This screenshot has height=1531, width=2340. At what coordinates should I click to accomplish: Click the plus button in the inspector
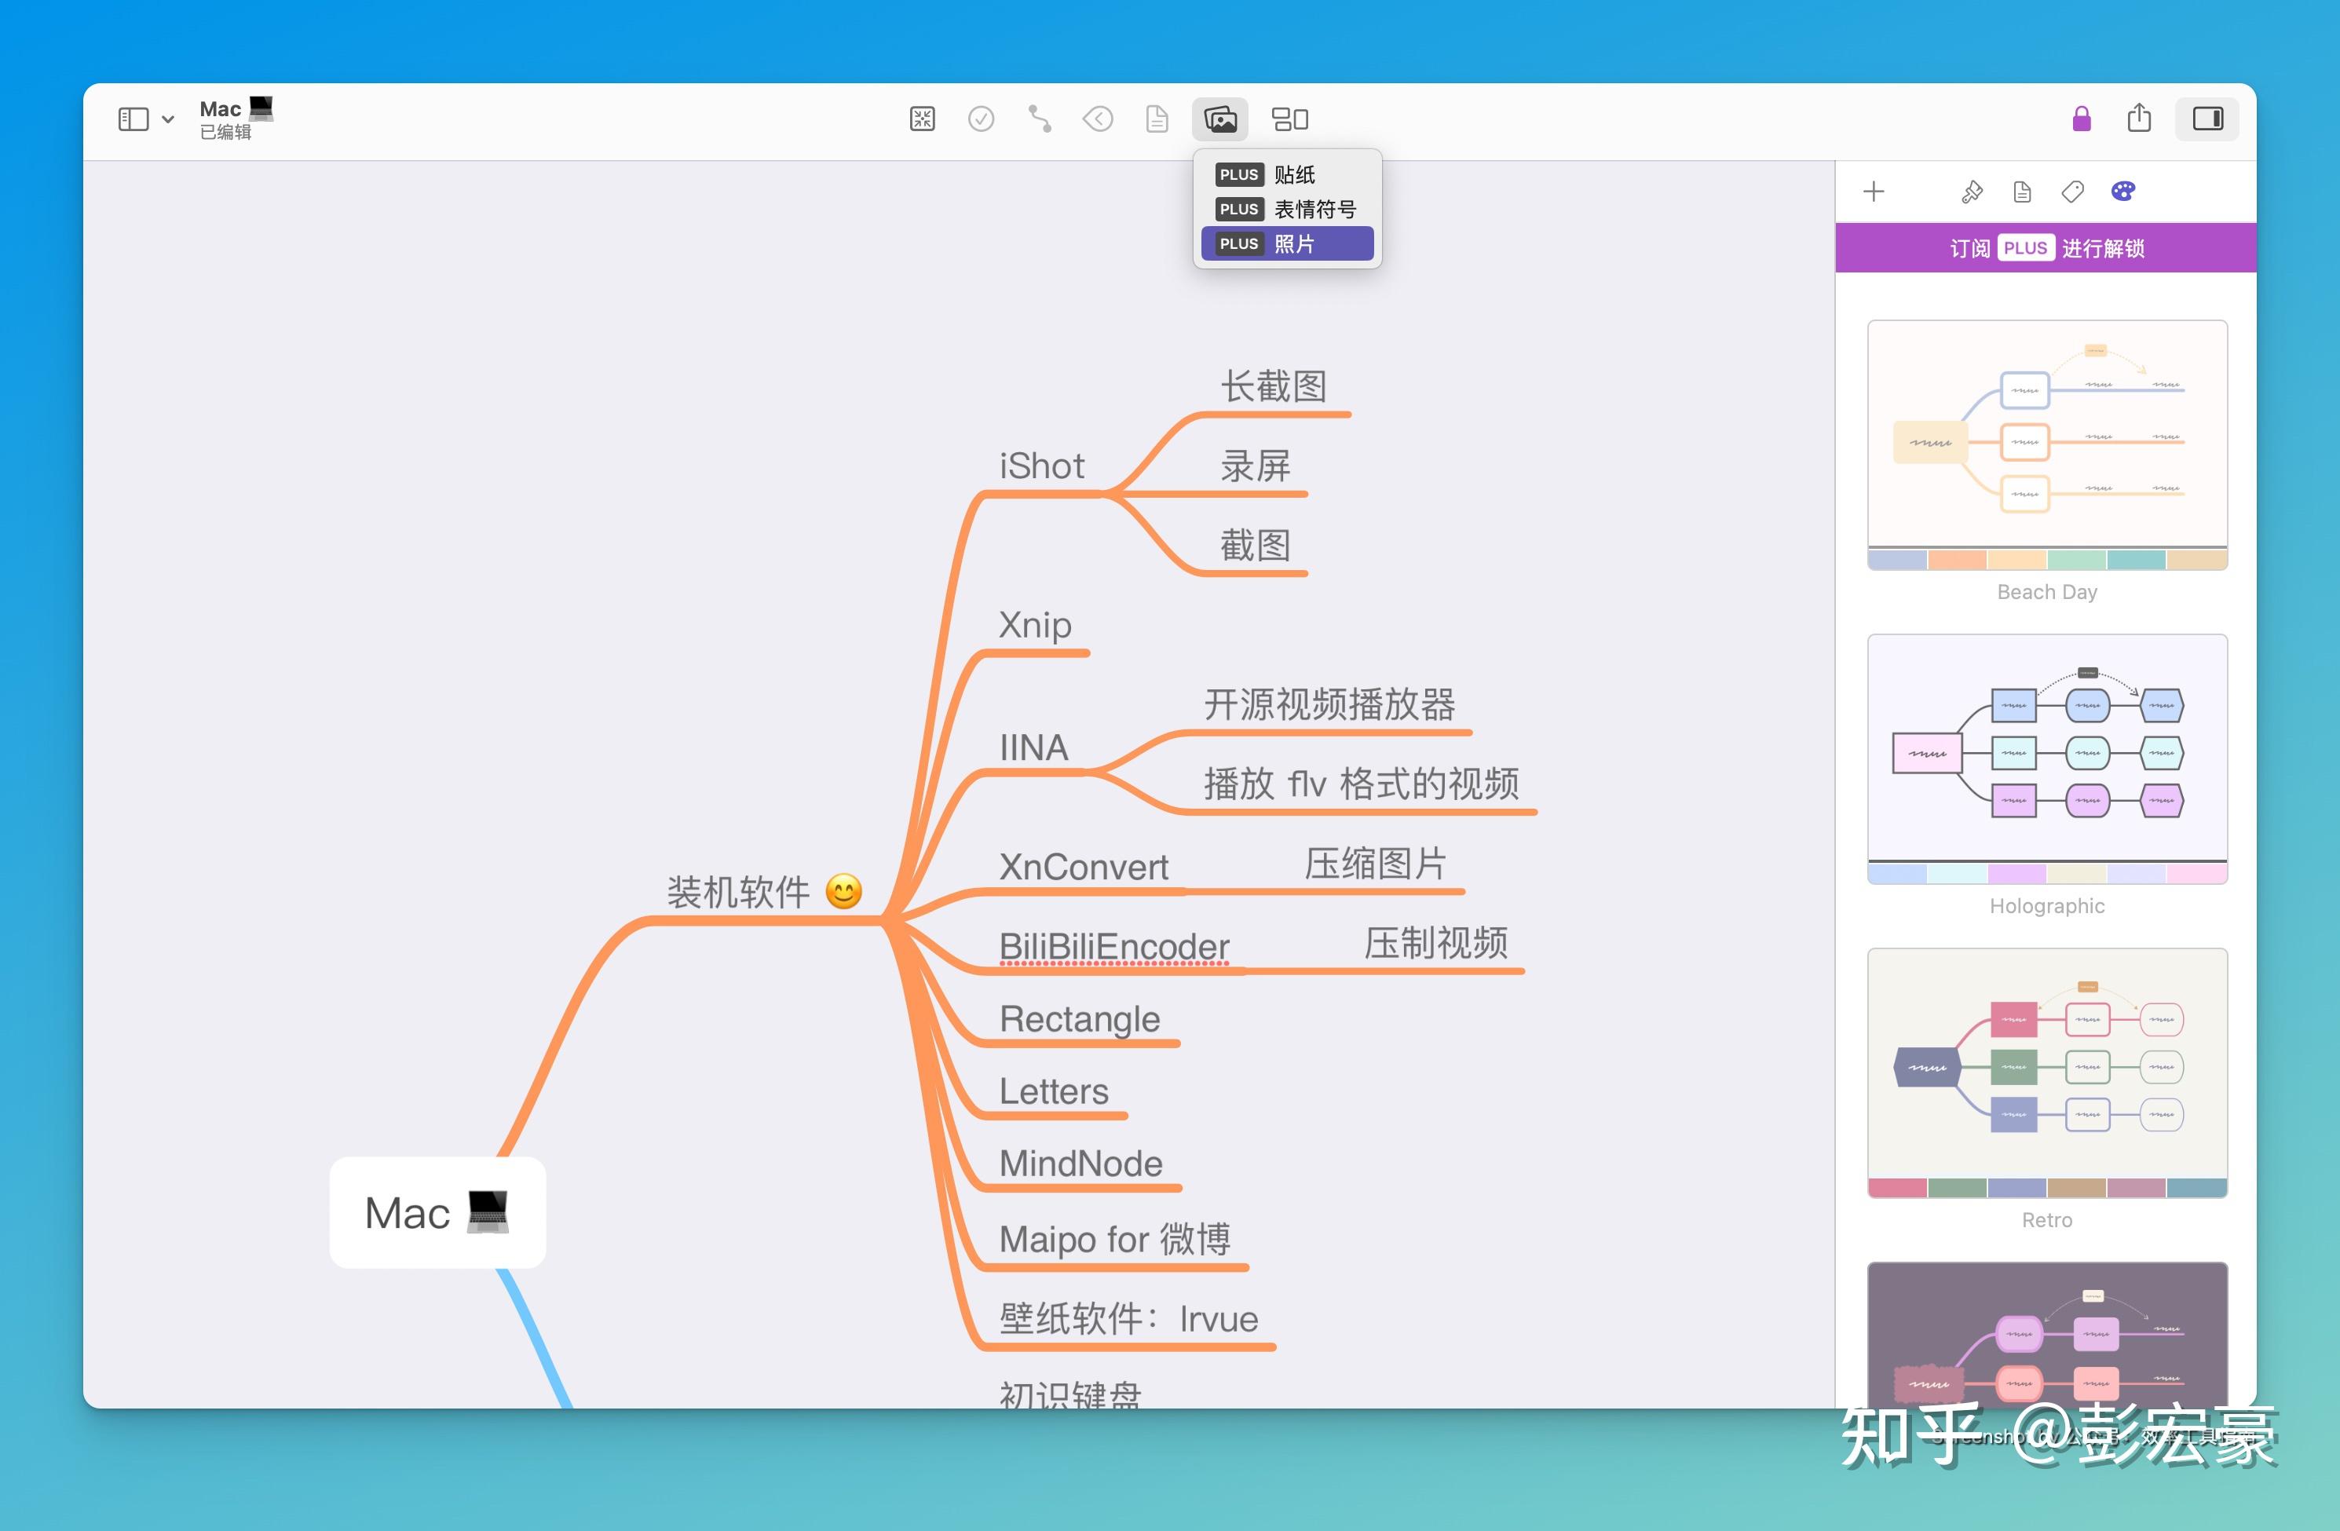(x=1873, y=191)
